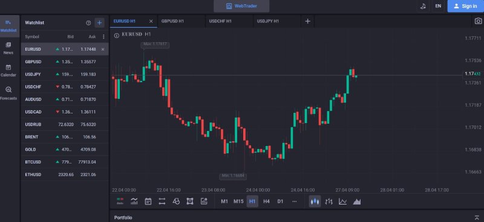Select ETHUSD in the watchlist
Image resolution: width=484 pixels, height=222 pixels.
65,174
